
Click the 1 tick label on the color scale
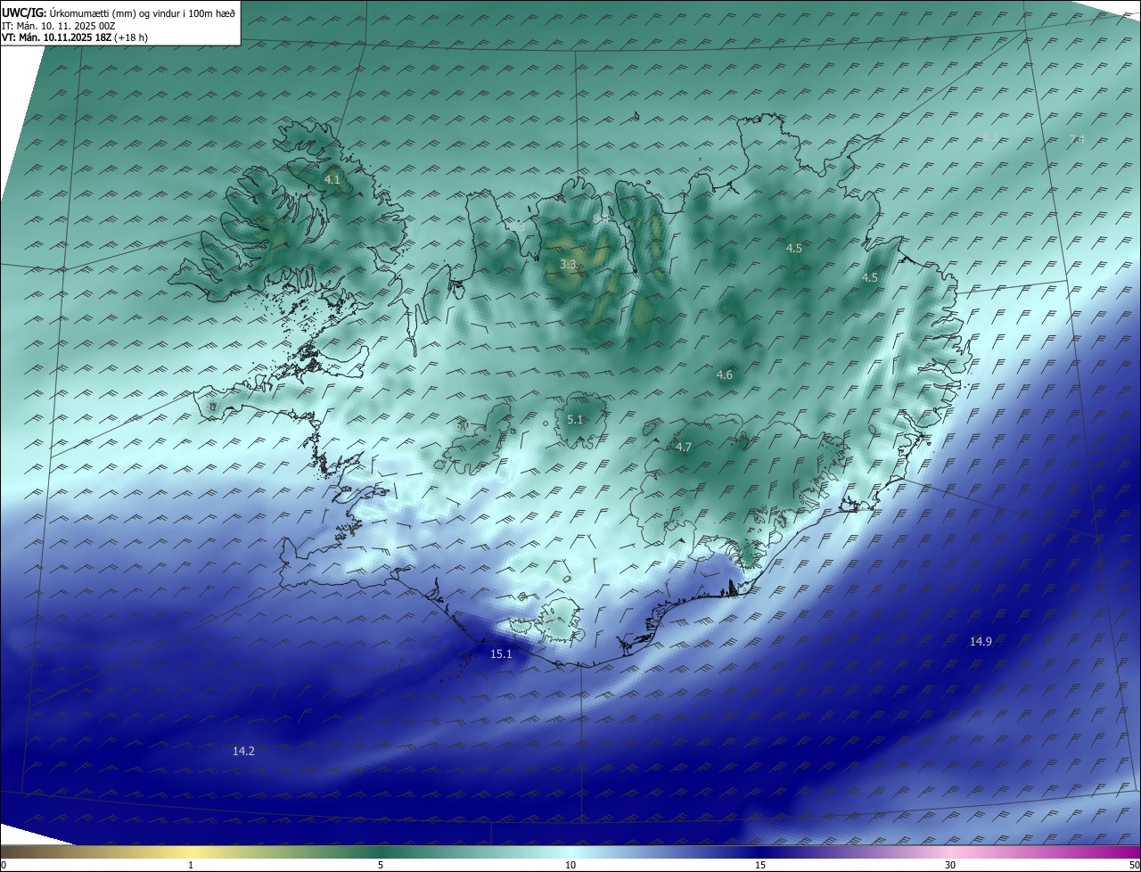click(x=191, y=866)
